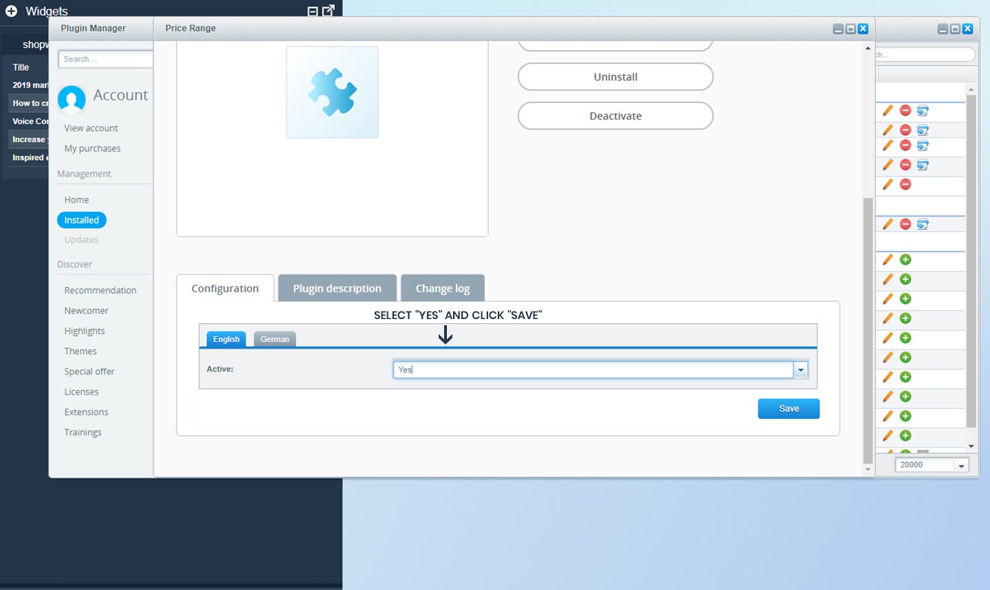Screen dimensions: 990x590
Task: Expand the 20000 page size dropdown
Action: pyautogui.click(x=961, y=466)
